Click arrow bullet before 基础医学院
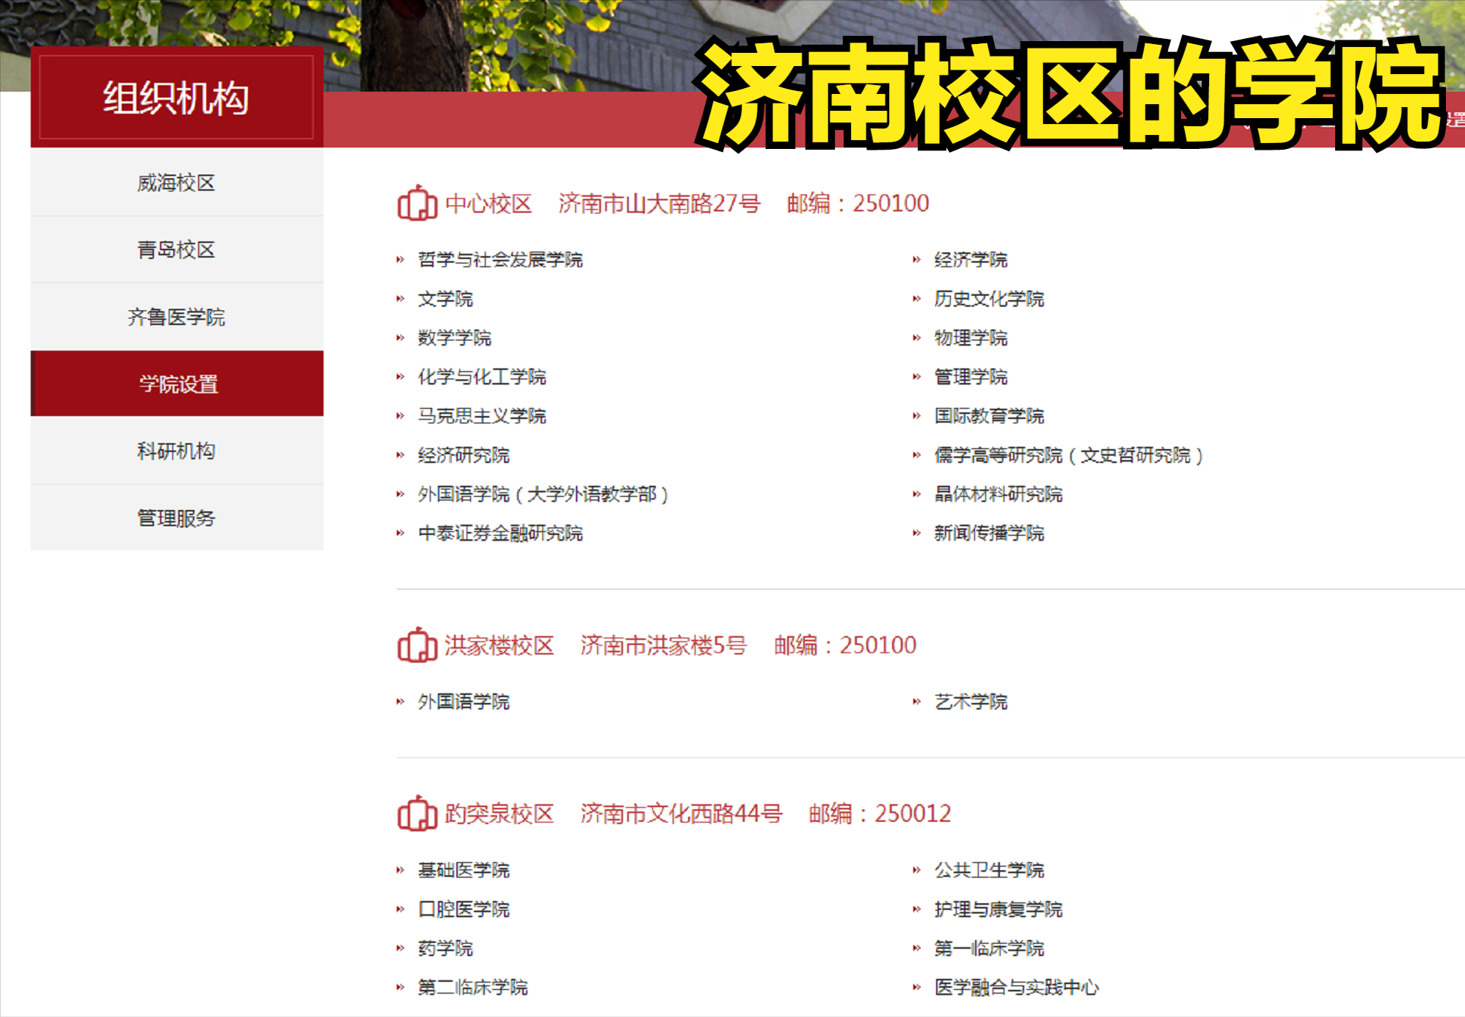The width and height of the screenshot is (1465, 1017). [401, 870]
